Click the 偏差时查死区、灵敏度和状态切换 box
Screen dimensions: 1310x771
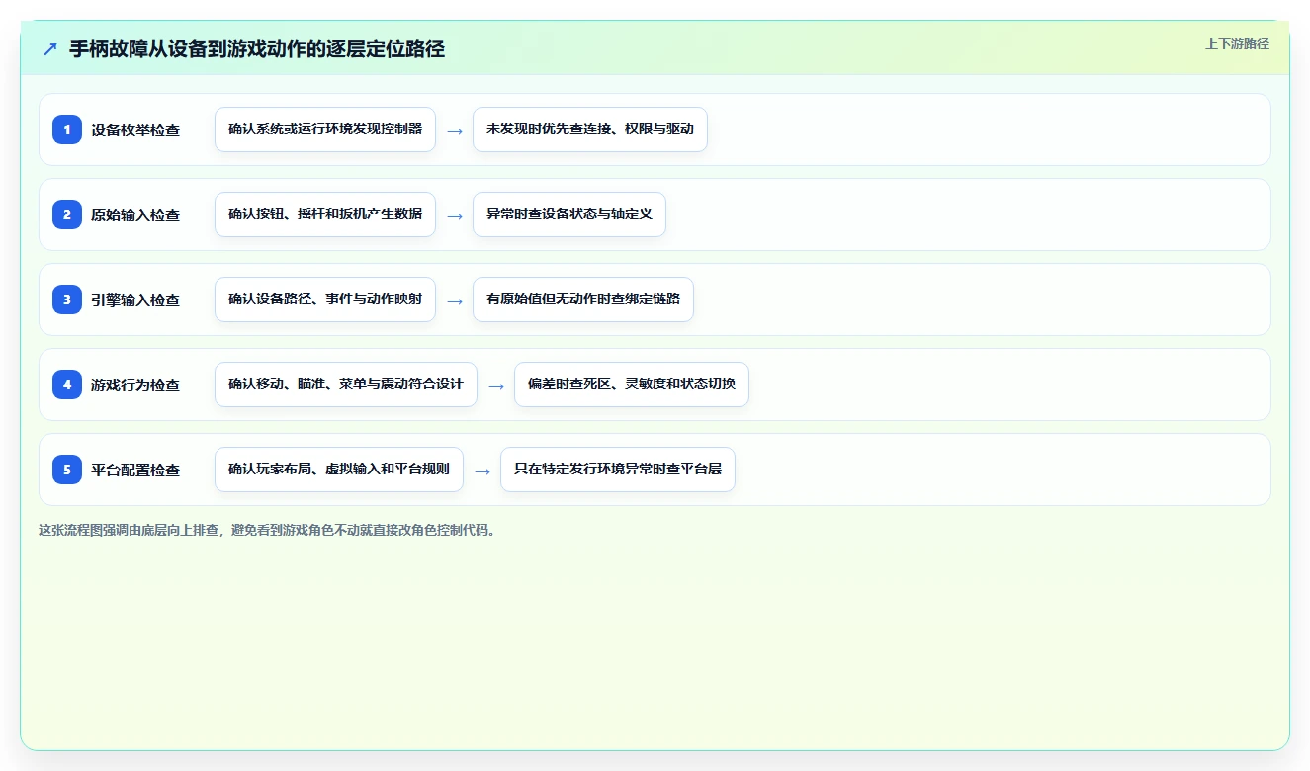(632, 385)
